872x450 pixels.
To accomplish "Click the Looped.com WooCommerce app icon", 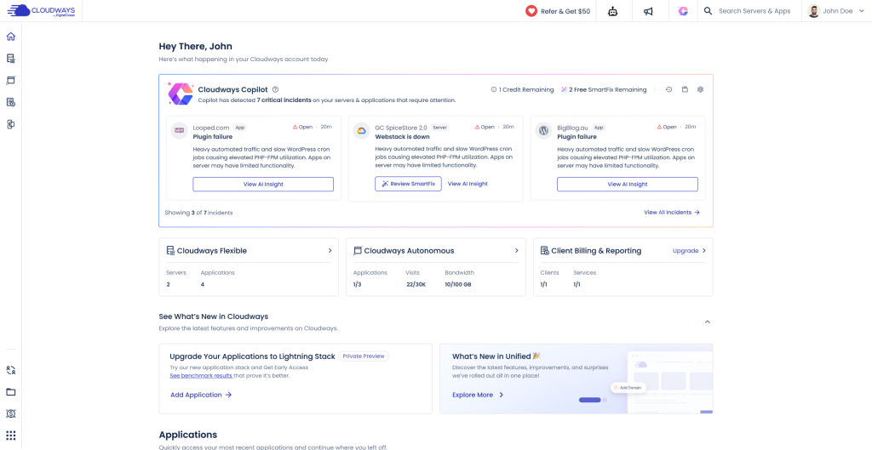I will click(x=180, y=130).
